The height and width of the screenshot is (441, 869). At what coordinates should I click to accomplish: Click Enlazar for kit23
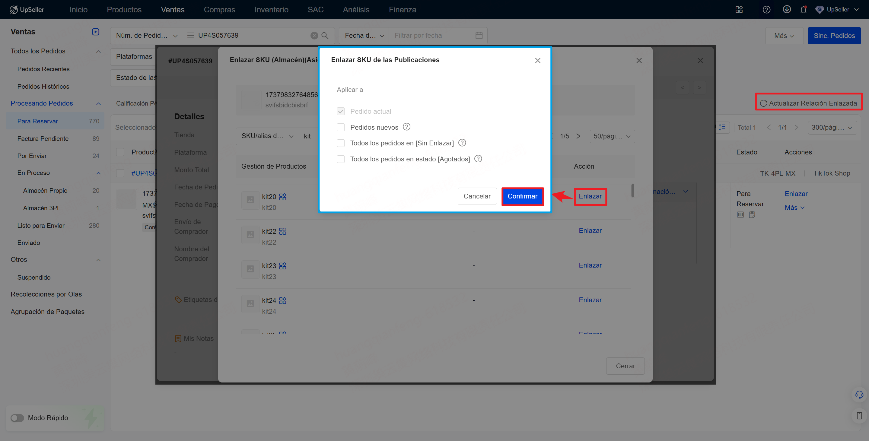click(x=590, y=265)
